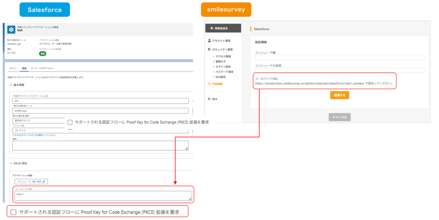Click the 取引先責任者 電話 phone input
Image resolution: width=439 pixels, height=220 pixels.
point(39,120)
